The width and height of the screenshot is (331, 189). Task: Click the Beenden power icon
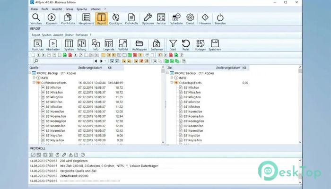pyautogui.click(x=220, y=17)
